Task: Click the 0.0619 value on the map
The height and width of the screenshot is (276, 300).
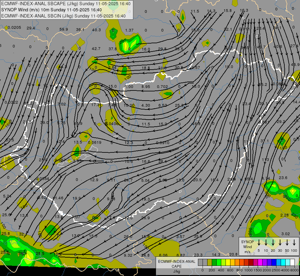Action: (95, 142)
